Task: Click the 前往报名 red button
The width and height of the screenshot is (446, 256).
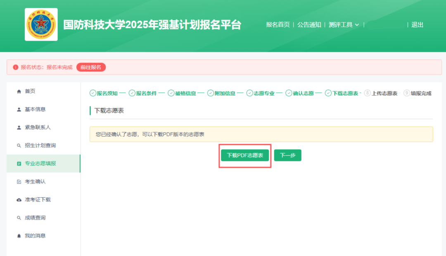Action: tap(91, 67)
